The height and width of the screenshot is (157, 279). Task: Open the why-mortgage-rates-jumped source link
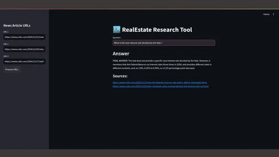[161, 86]
